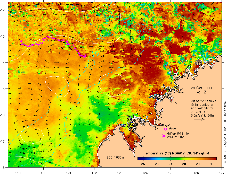Click the 'Temperature (°C) NOAA17_L3U 34% ql>=4' title

pos(176,153)
